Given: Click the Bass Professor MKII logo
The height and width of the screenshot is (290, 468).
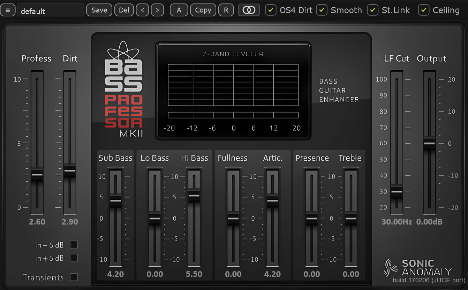Looking at the screenshot, I should pos(124,89).
